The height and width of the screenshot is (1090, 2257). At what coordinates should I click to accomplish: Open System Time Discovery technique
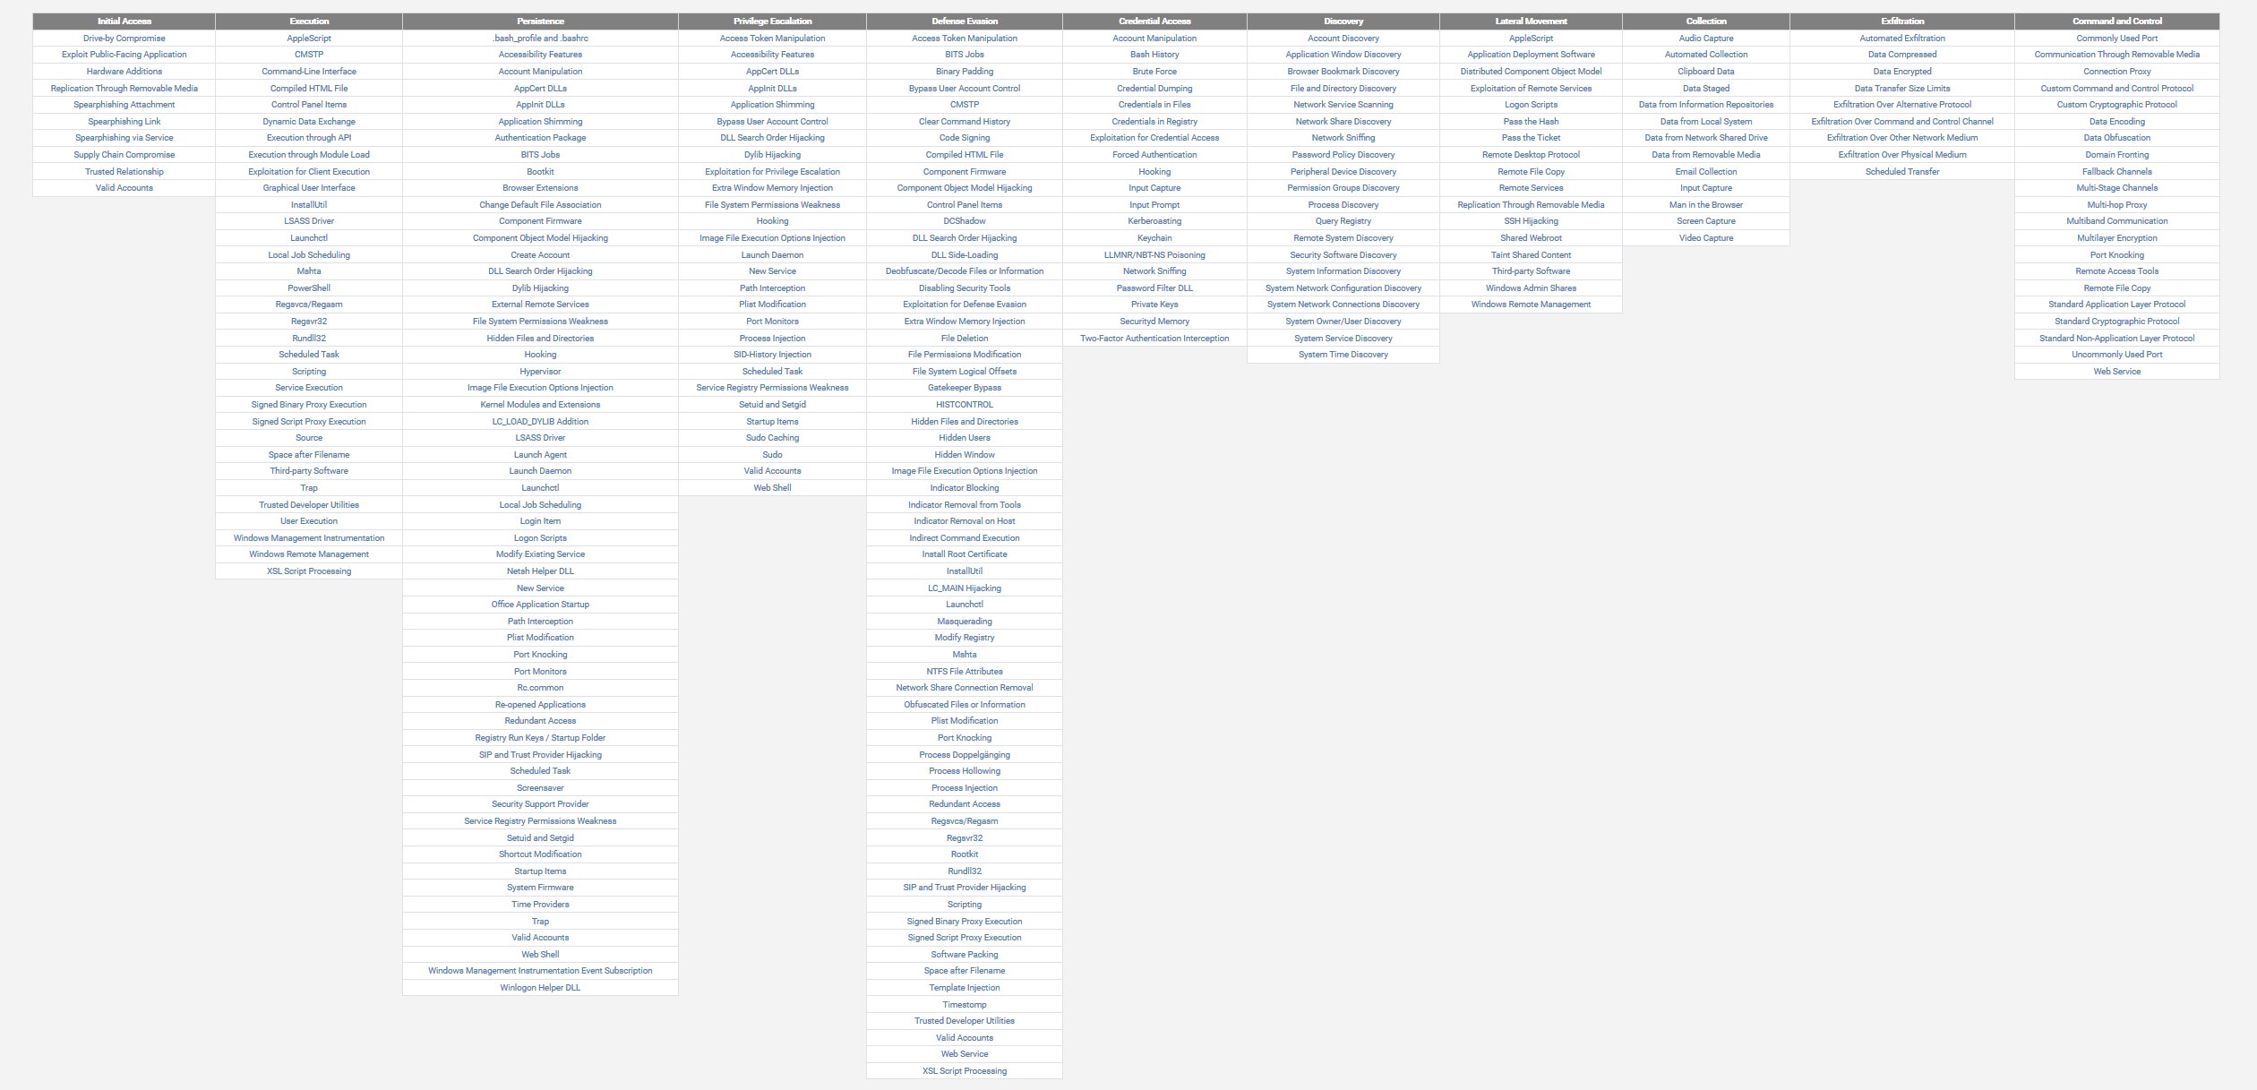(1343, 355)
